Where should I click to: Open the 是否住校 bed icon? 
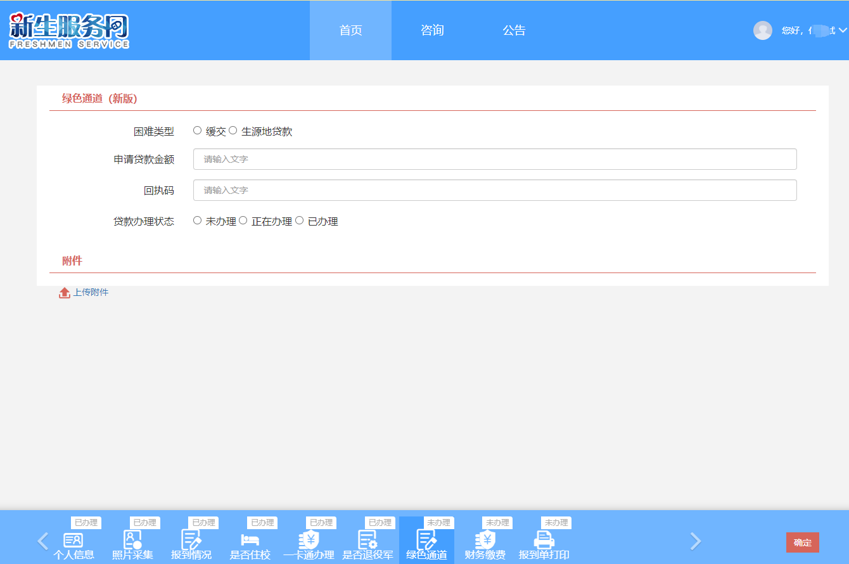tap(250, 541)
